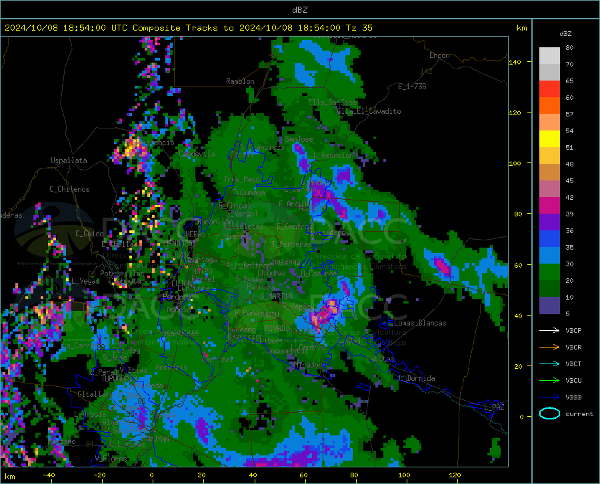600x484 pixels.
Task: Select the light gray 70-80 dBZ swatch
Action: tap(549, 56)
